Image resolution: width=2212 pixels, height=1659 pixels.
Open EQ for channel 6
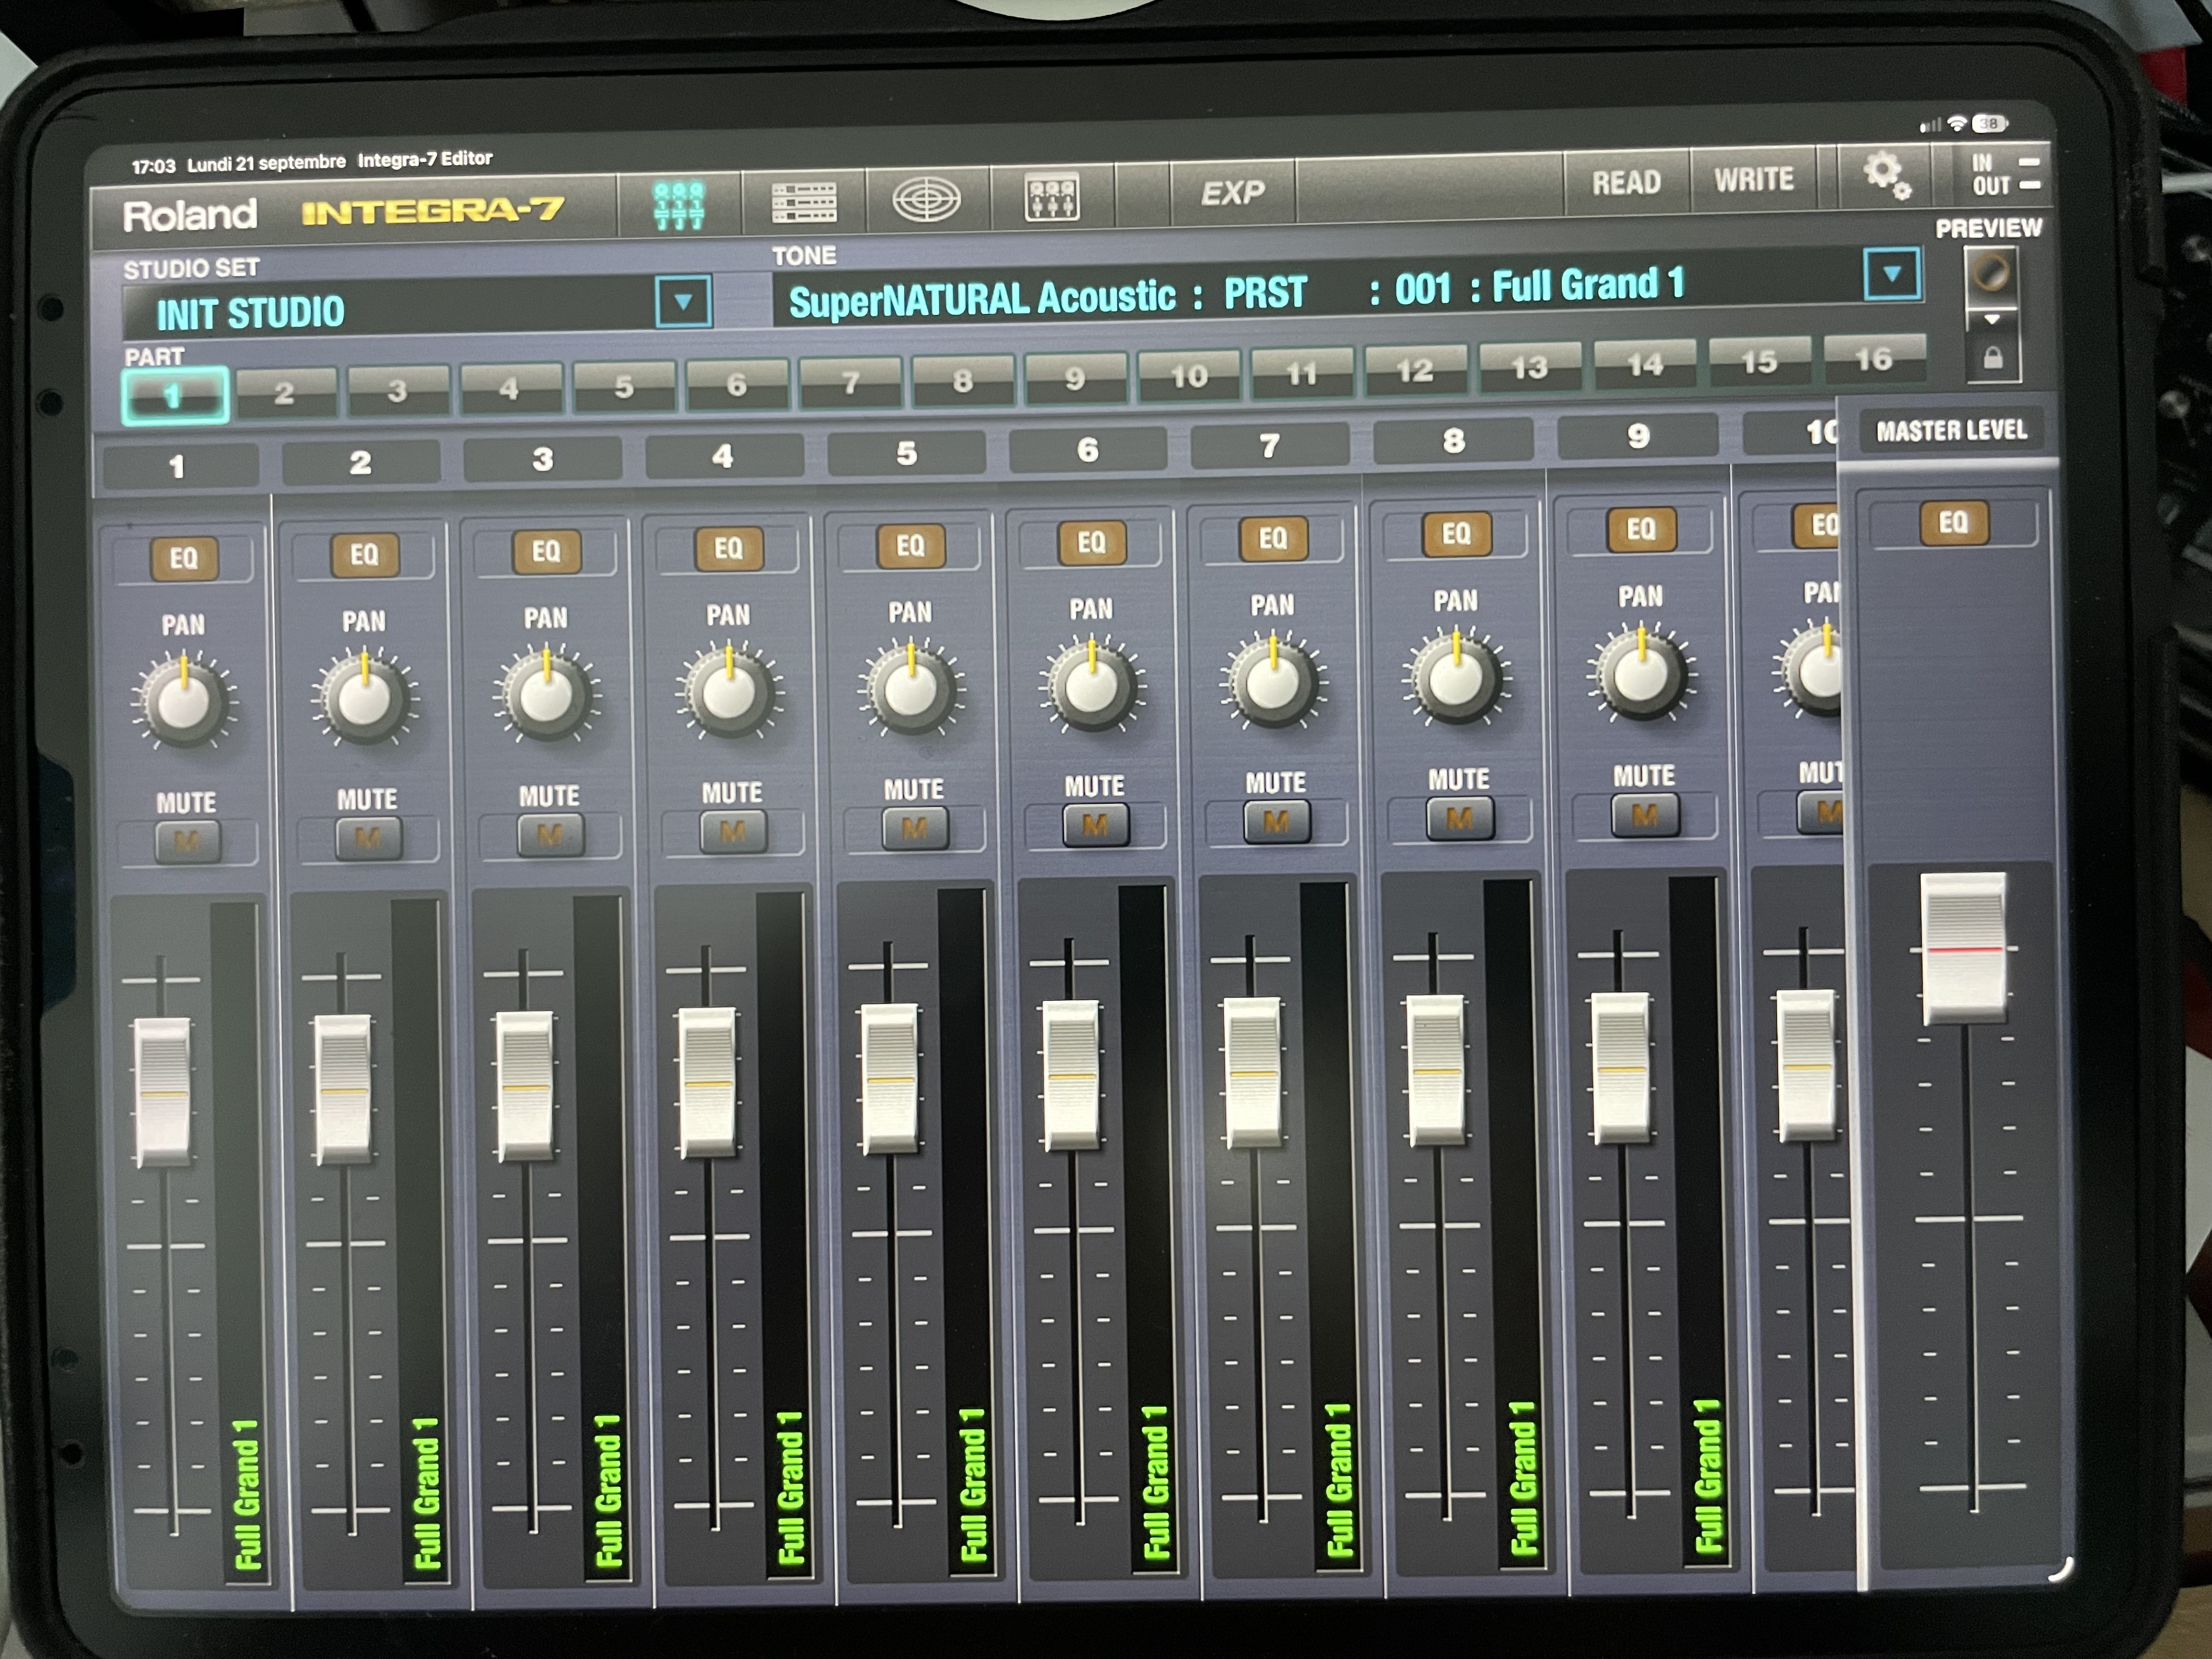point(1091,542)
